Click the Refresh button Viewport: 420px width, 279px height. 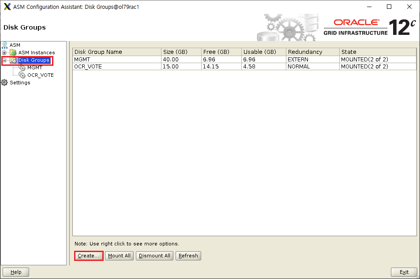[x=188, y=256]
